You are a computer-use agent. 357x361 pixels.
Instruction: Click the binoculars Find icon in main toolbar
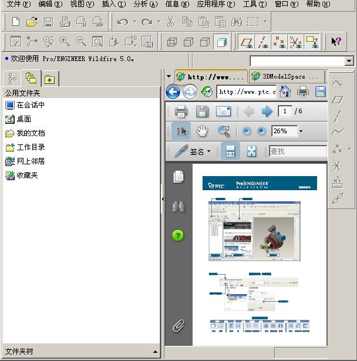[237, 22]
